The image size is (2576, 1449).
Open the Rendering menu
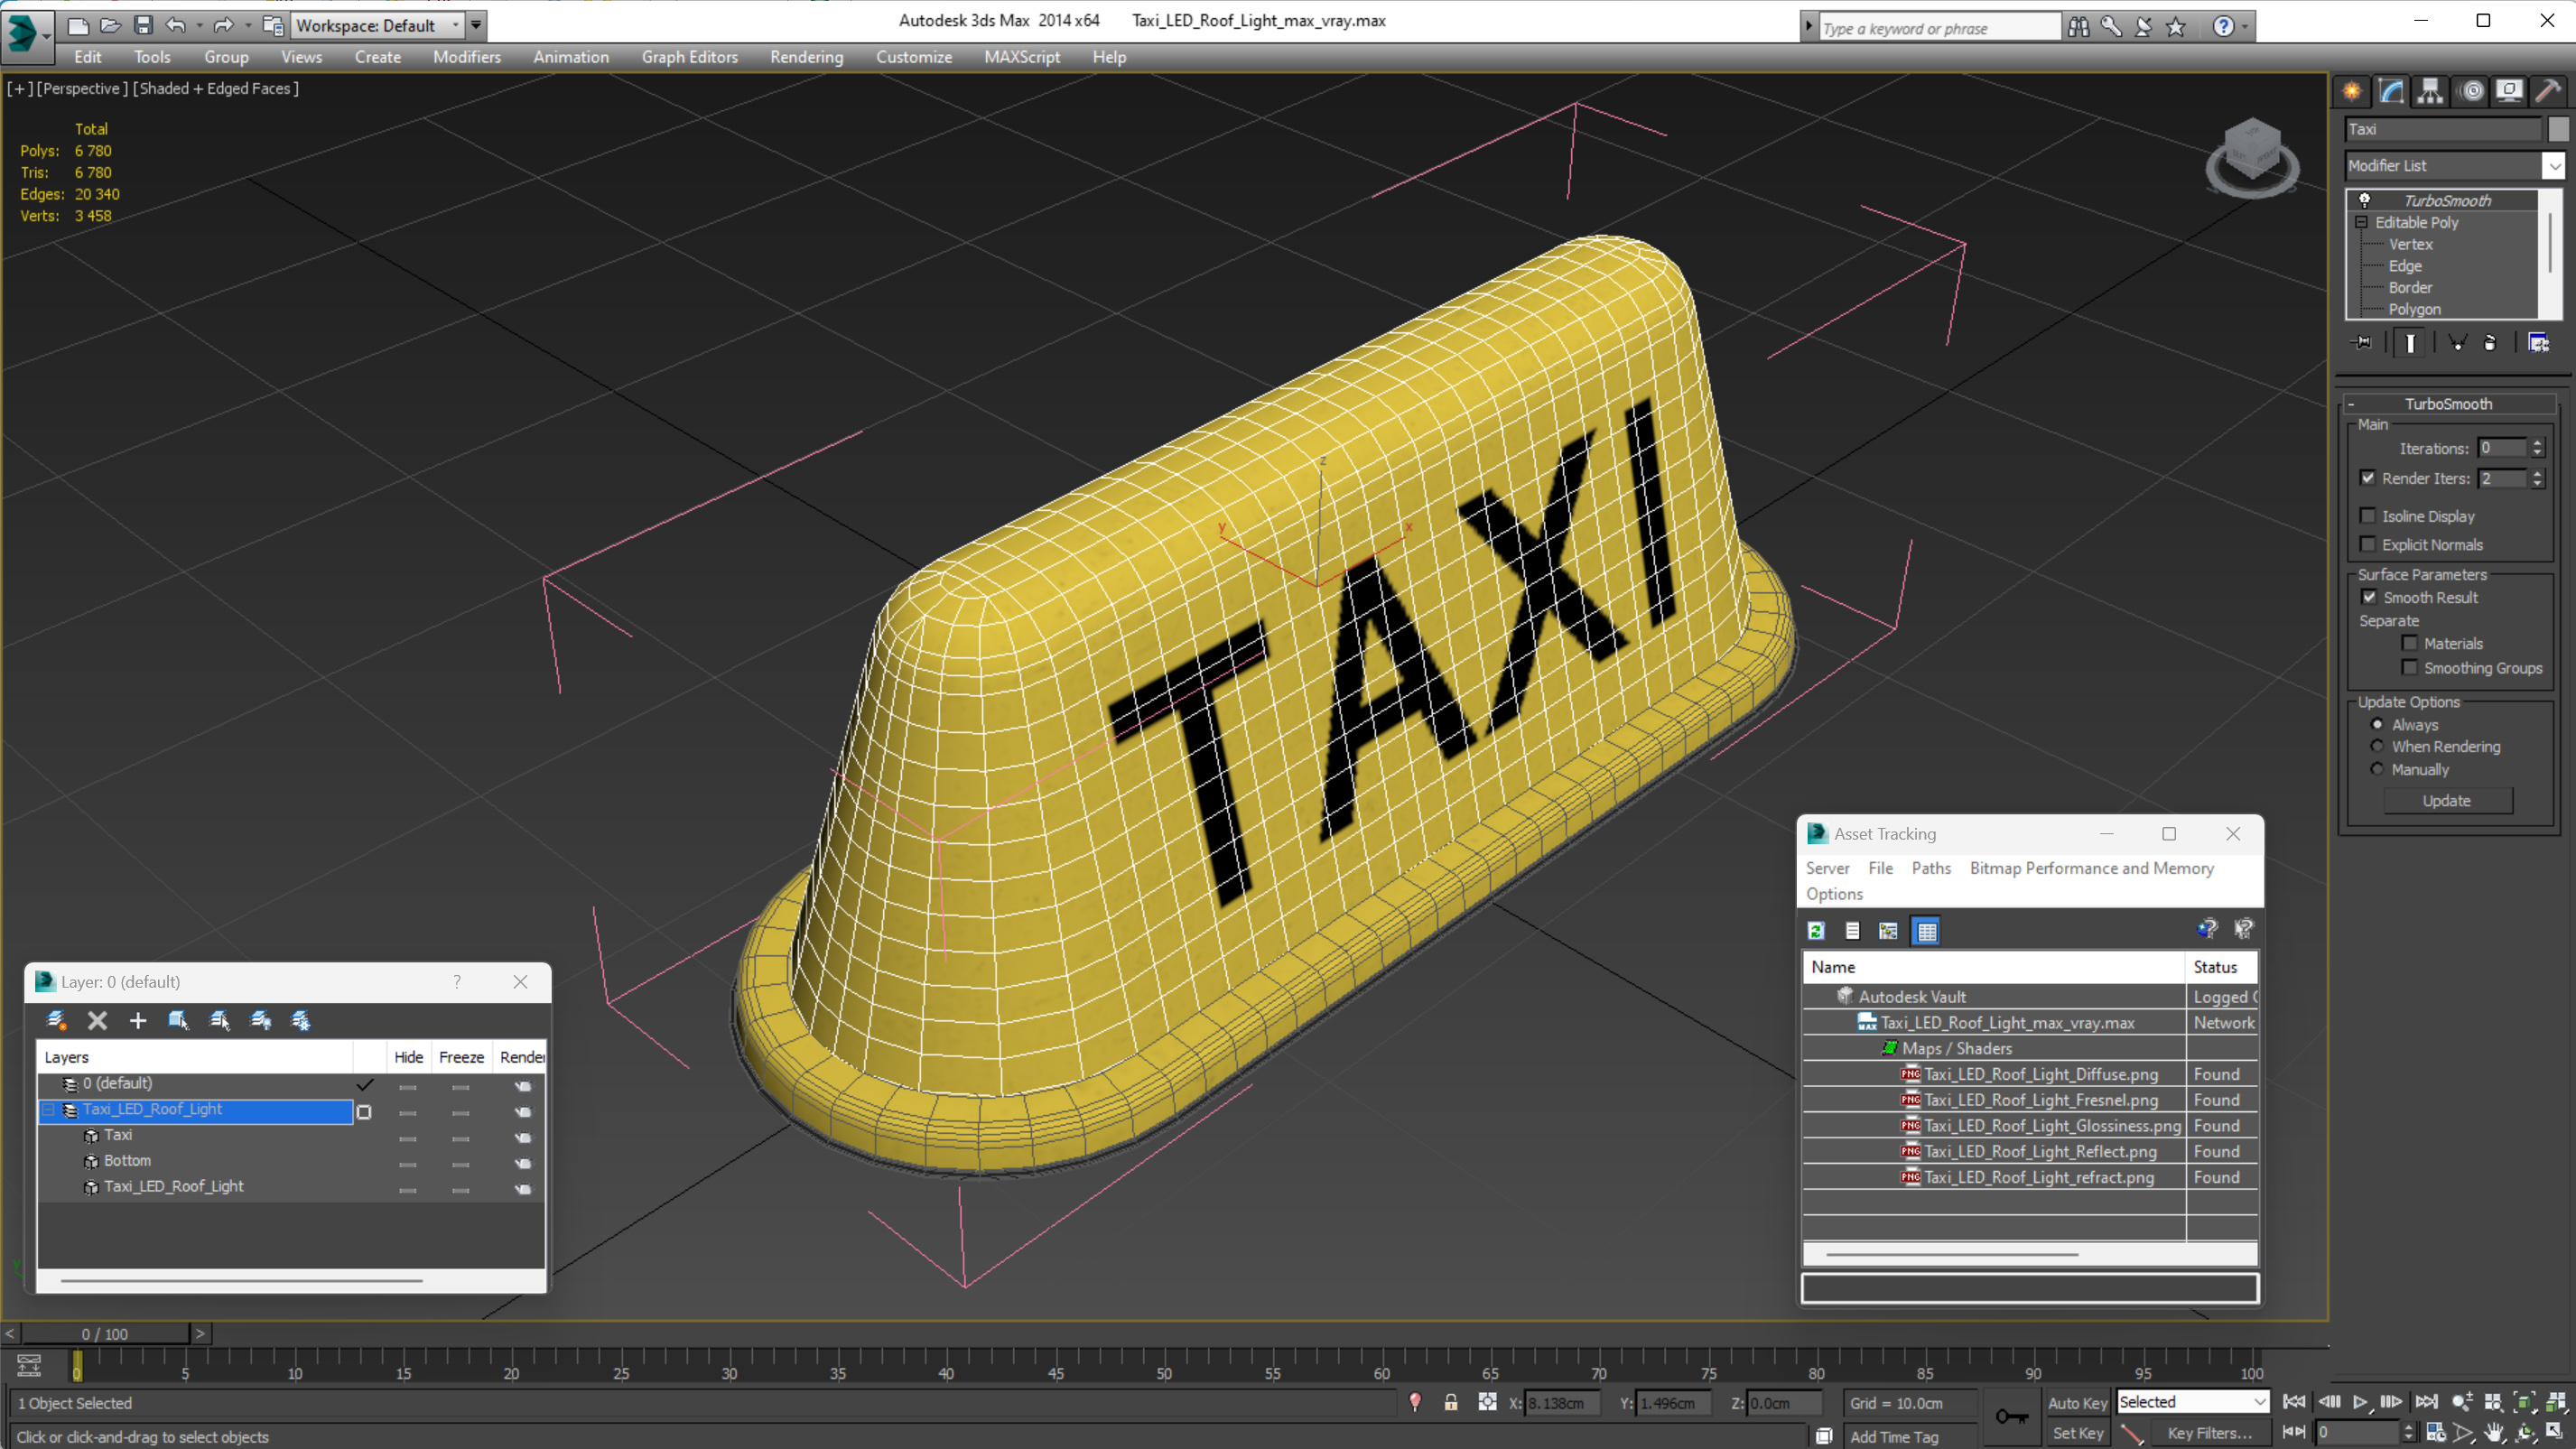click(x=805, y=57)
